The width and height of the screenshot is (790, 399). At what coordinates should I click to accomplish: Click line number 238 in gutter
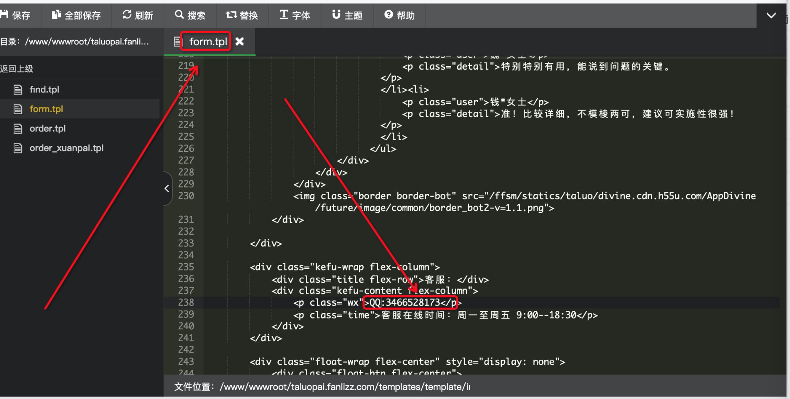coord(186,302)
